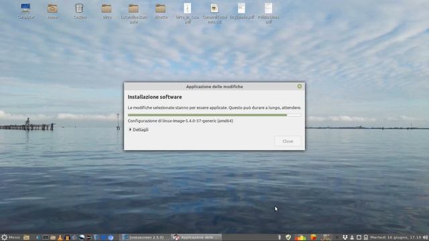Open the calendar from the panel clock
This screenshot has height=241, width=429.
pyautogui.click(x=395, y=237)
